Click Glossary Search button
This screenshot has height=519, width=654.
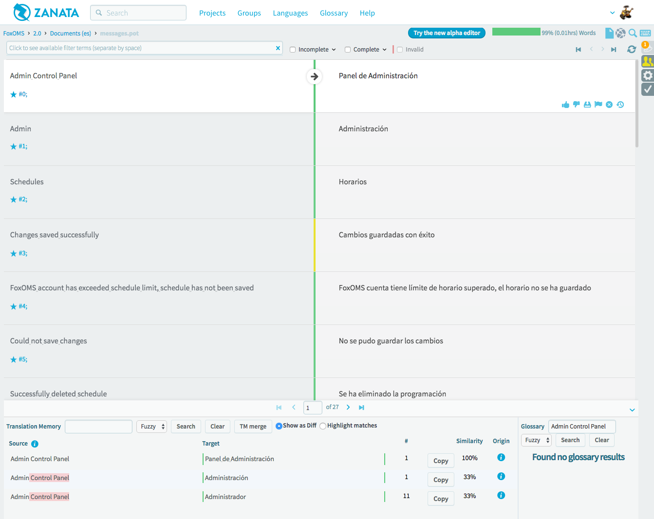point(570,440)
